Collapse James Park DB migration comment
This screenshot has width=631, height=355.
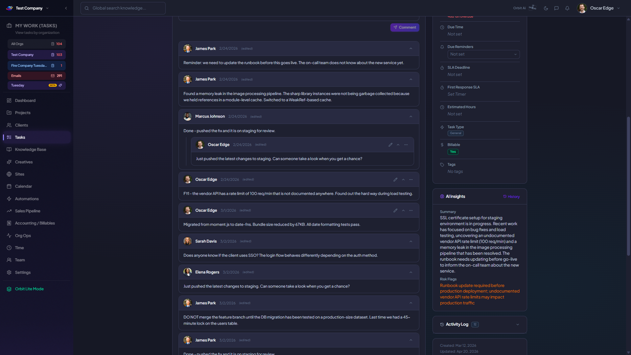(411, 303)
